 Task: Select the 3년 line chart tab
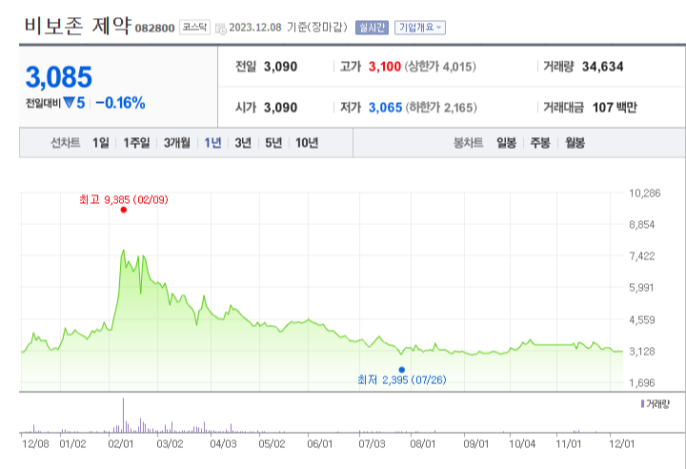click(x=243, y=143)
